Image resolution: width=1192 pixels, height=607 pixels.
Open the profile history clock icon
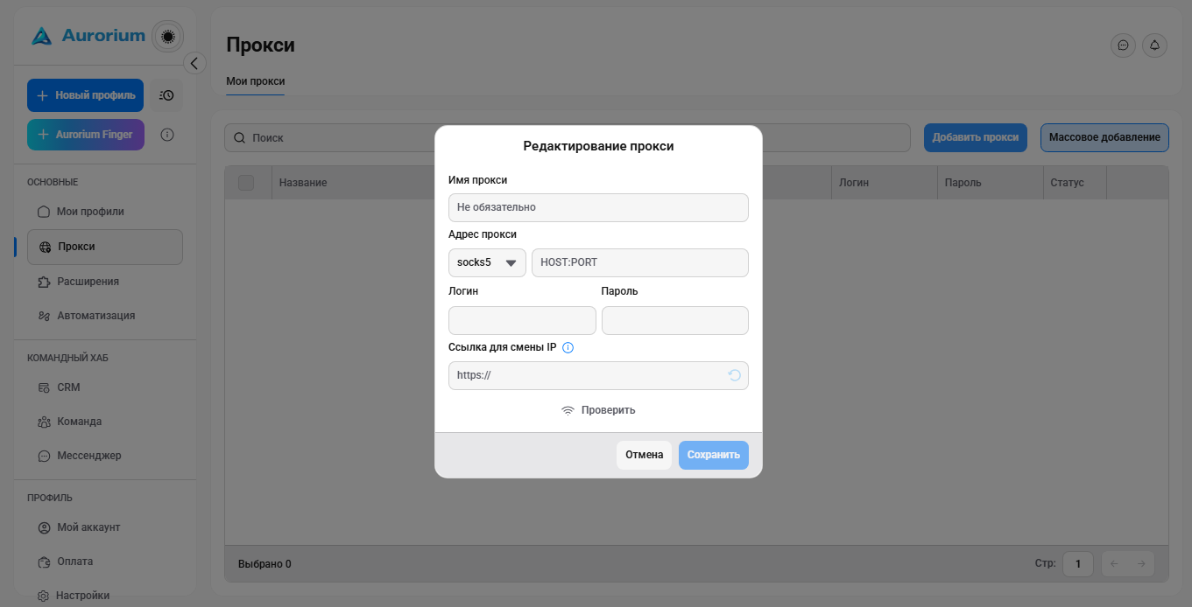coord(166,95)
